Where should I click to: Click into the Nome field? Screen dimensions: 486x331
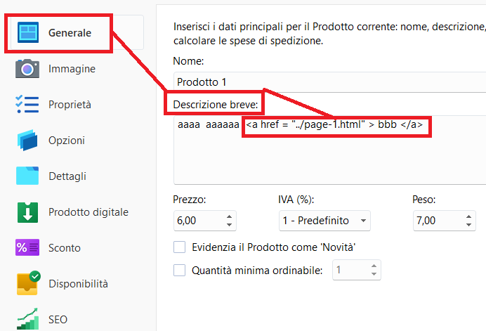pos(329,82)
